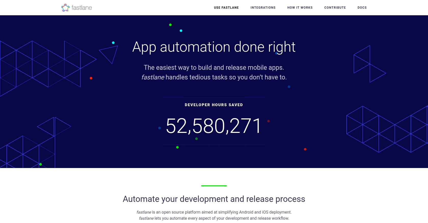Click the "open source platform" description sentence
Screen dimensions: 428x223
tap(214, 212)
